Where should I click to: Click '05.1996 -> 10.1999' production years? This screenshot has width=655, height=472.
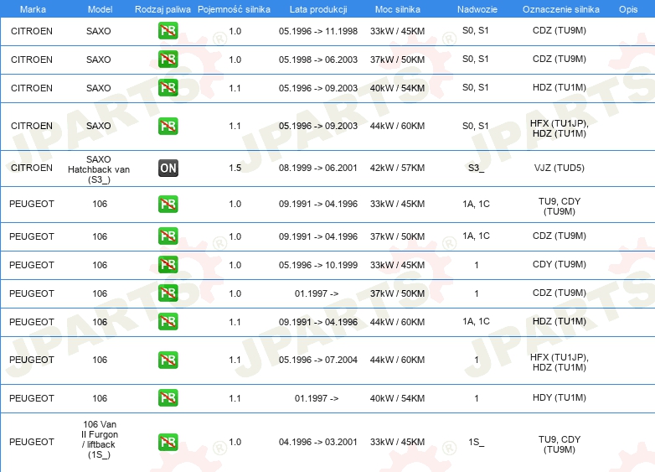tap(318, 265)
